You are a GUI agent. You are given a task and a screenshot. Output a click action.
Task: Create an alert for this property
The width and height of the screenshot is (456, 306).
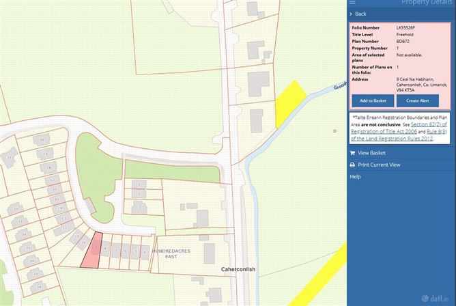pyautogui.click(x=417, y=100)
